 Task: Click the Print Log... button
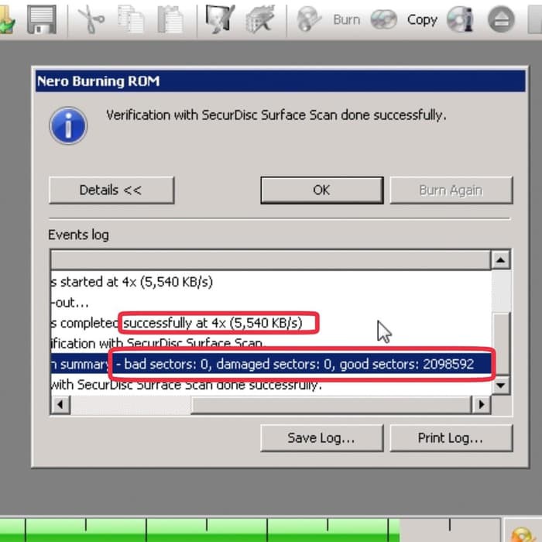click(451, 437)
